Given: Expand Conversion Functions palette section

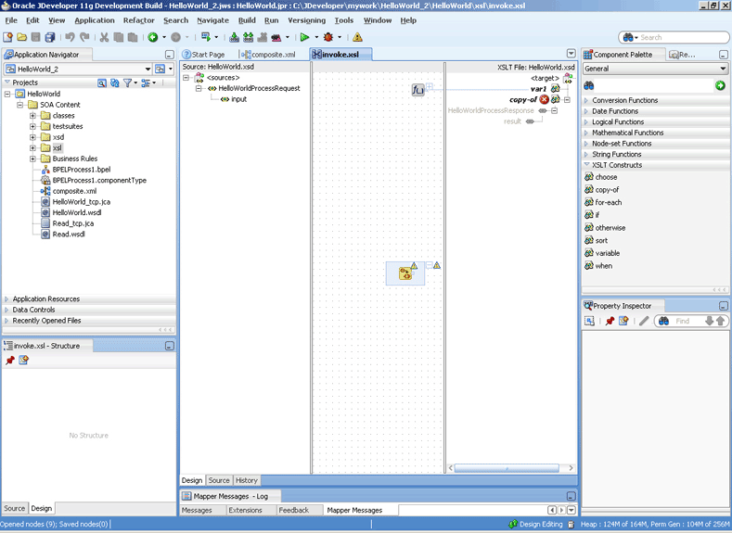Looking at the screenshot, I should tap(586, 100).
